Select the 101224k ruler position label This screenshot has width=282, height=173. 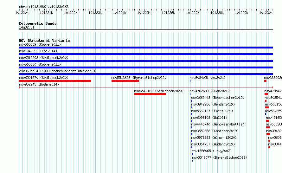(x=119, y=13)
